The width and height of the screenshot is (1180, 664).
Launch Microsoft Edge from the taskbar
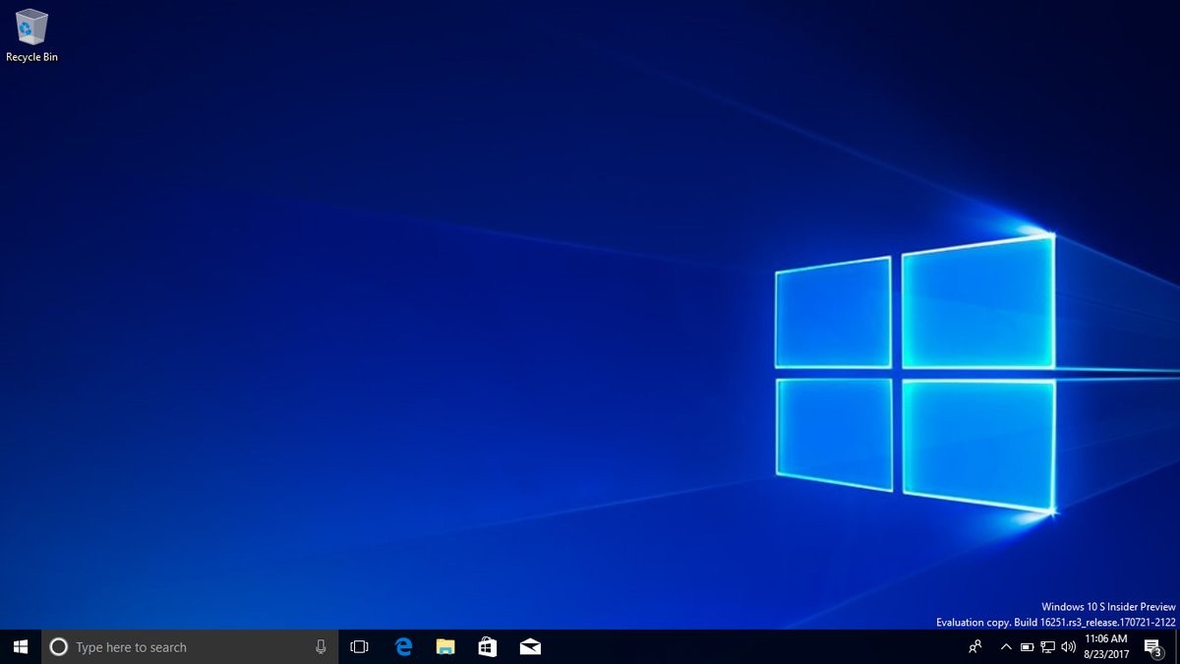click(403, 646)
